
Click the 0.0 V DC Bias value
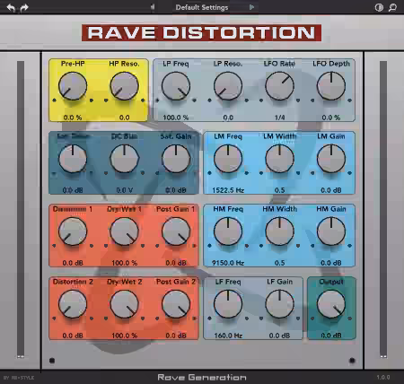point(125,190)
